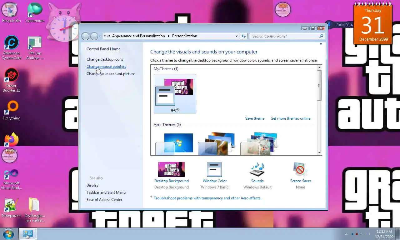This screenshot has width=400, height=240.
Task: Open the Gta San Andreas desktop shortcut
Action: click(x=35, y=48)
